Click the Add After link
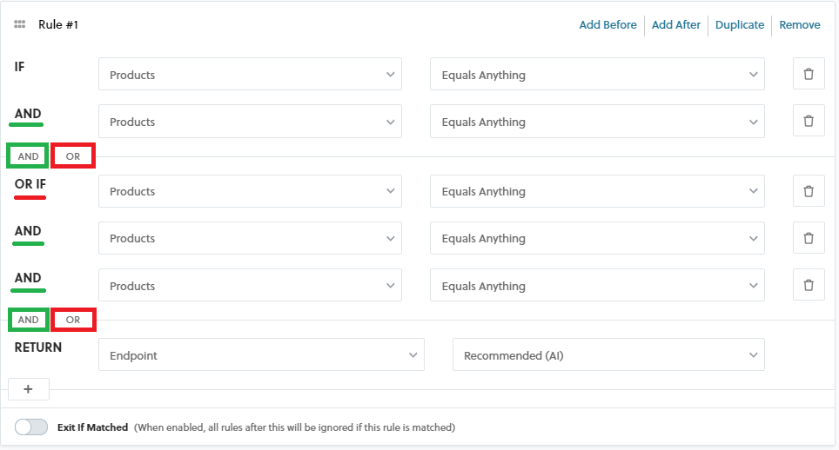The height and width of the screenshot is (450, 839). pos(675,25)
